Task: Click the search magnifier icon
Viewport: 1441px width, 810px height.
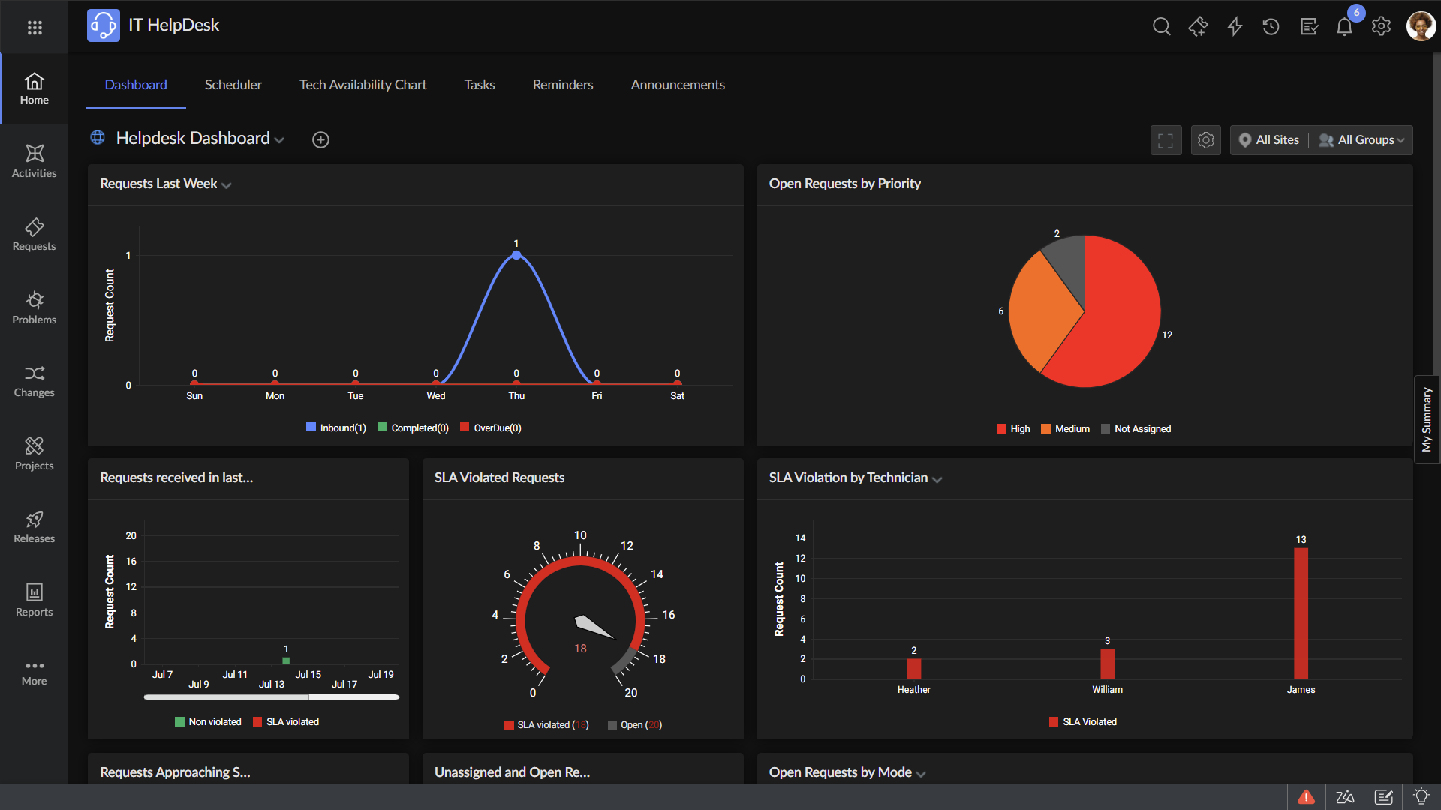Action: 1161,27
